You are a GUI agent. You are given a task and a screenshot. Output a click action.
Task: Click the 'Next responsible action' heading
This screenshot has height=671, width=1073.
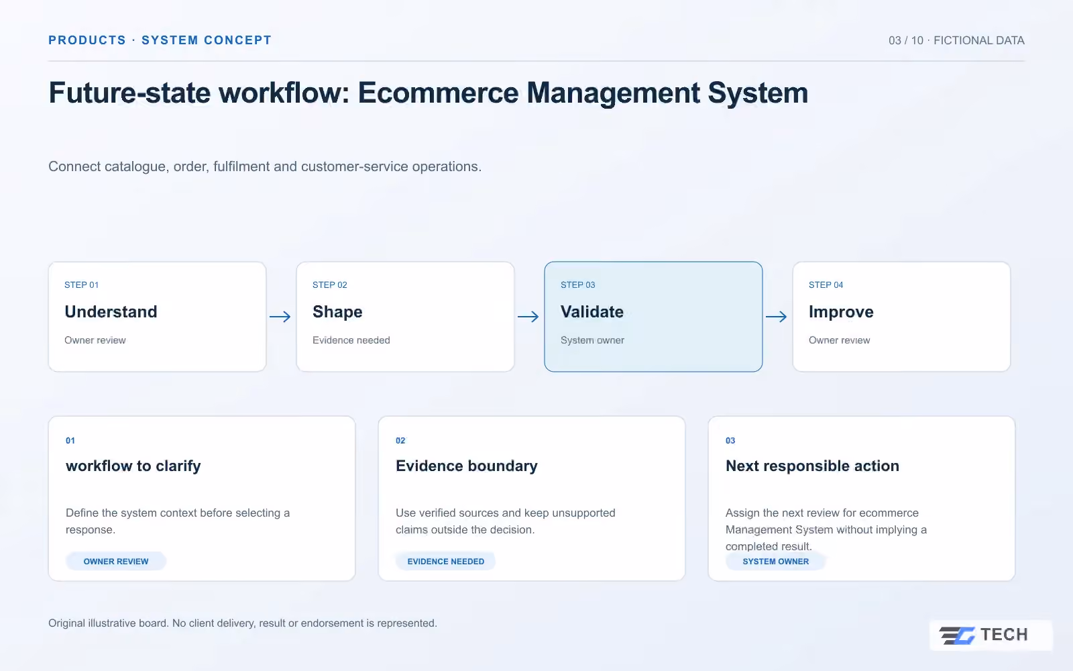[812, 466]
